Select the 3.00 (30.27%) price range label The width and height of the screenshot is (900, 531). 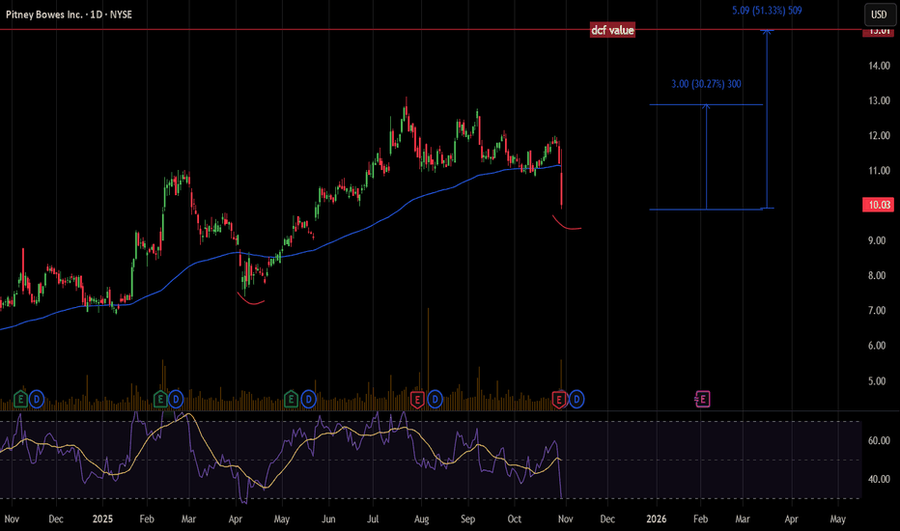pyautogui.click(x=706, y=84)
